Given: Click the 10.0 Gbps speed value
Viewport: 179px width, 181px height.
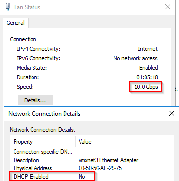Looking at the screenshot, I should pos(146,87).
